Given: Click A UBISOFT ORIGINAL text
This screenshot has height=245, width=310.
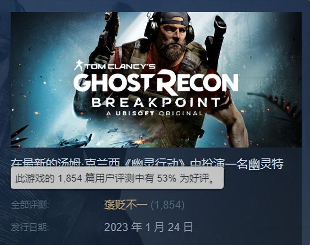Looking at the screenshot, I should click(154, 114).
